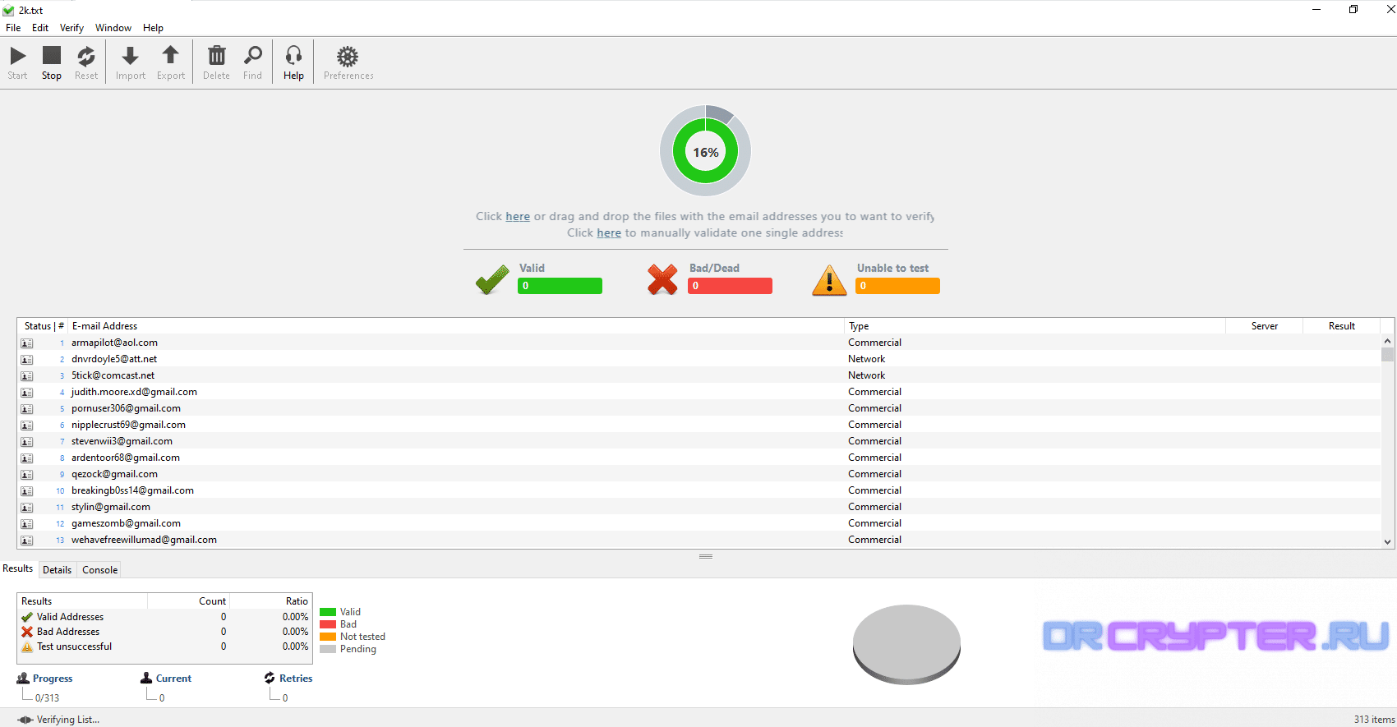Screen dimensions: 1397x727
Task: Open the Window menu
Action: pos(113,28)
